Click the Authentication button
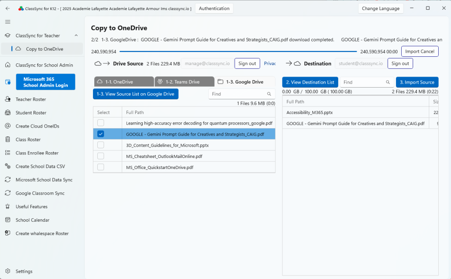 click(x=214, y=8)
